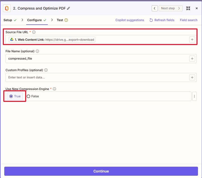This screenshot has width=202, height=178.
Task: Click Refresh fields link
Action: pyautogui.click(x=162, y=20)
